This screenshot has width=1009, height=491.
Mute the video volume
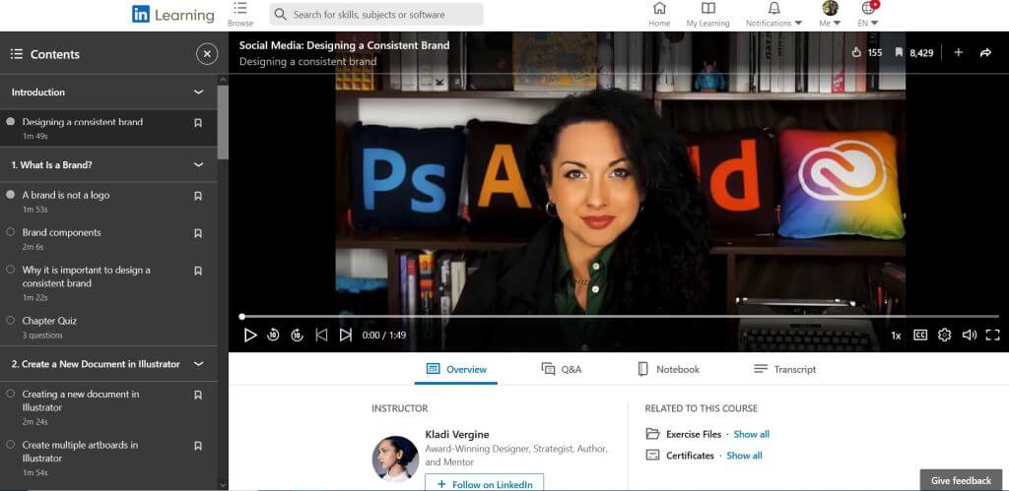969,335
